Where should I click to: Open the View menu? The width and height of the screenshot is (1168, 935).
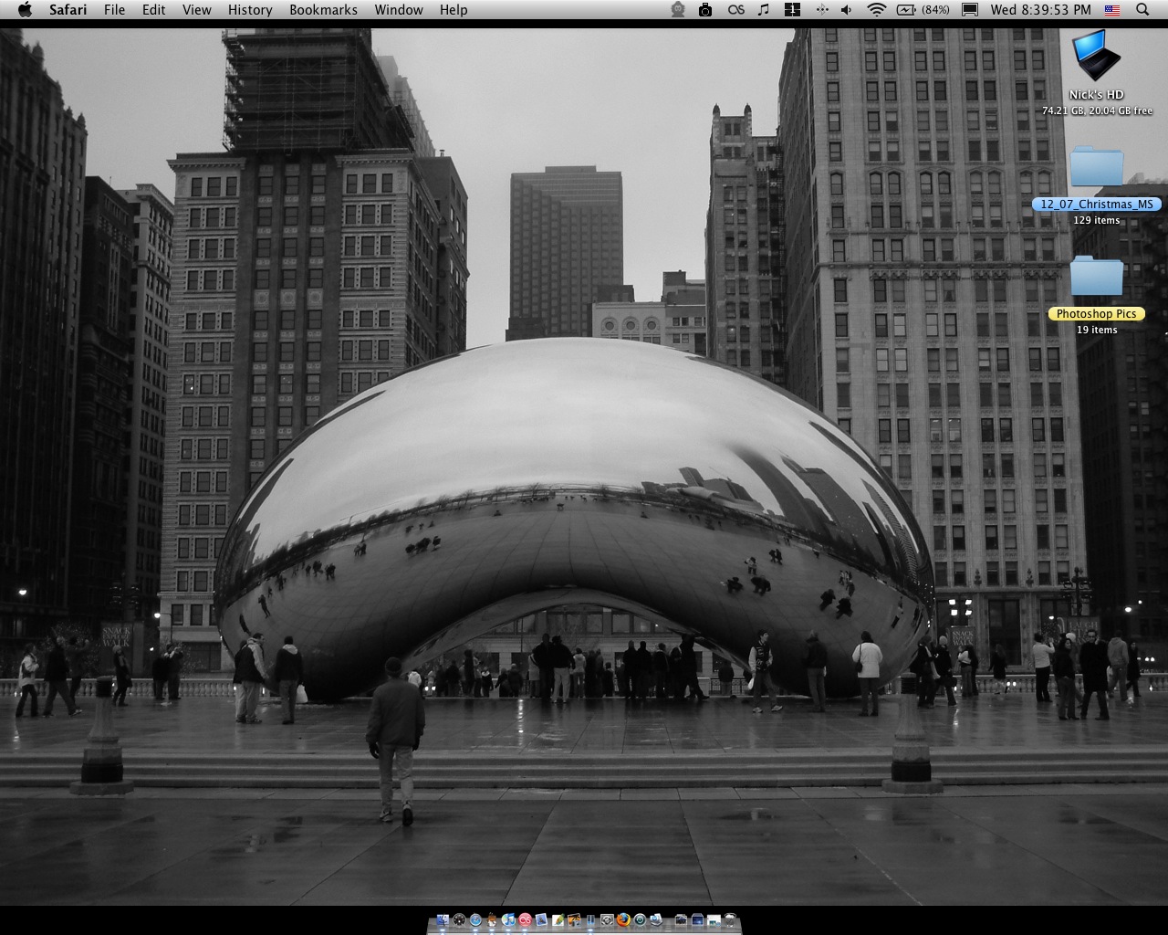pyautogui.click(x=196, y=9)
